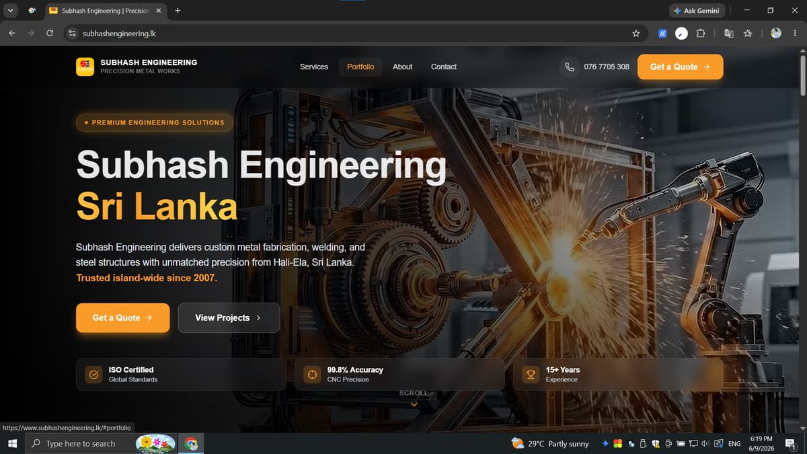Open the blue translate extension icon
The height and width of the screenshot is (454, 807).
point(662,33)
